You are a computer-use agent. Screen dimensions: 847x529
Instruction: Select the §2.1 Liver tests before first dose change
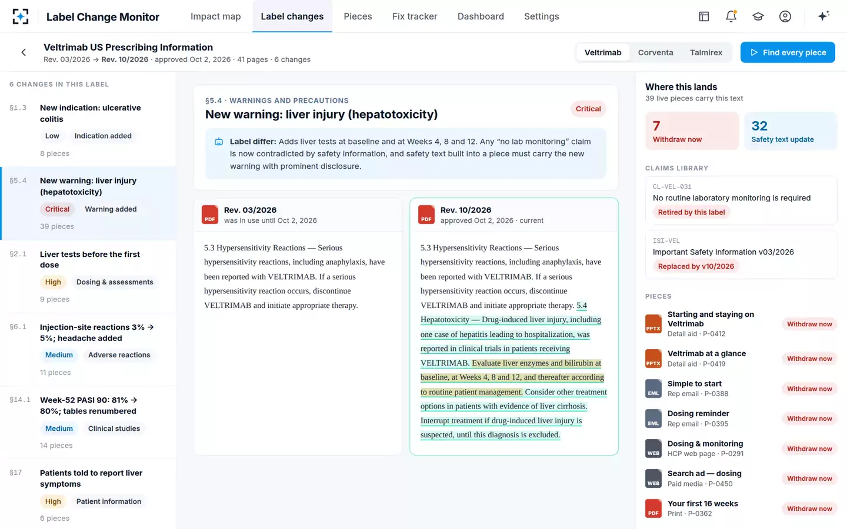pyautogui.click(x=88, y=277)
